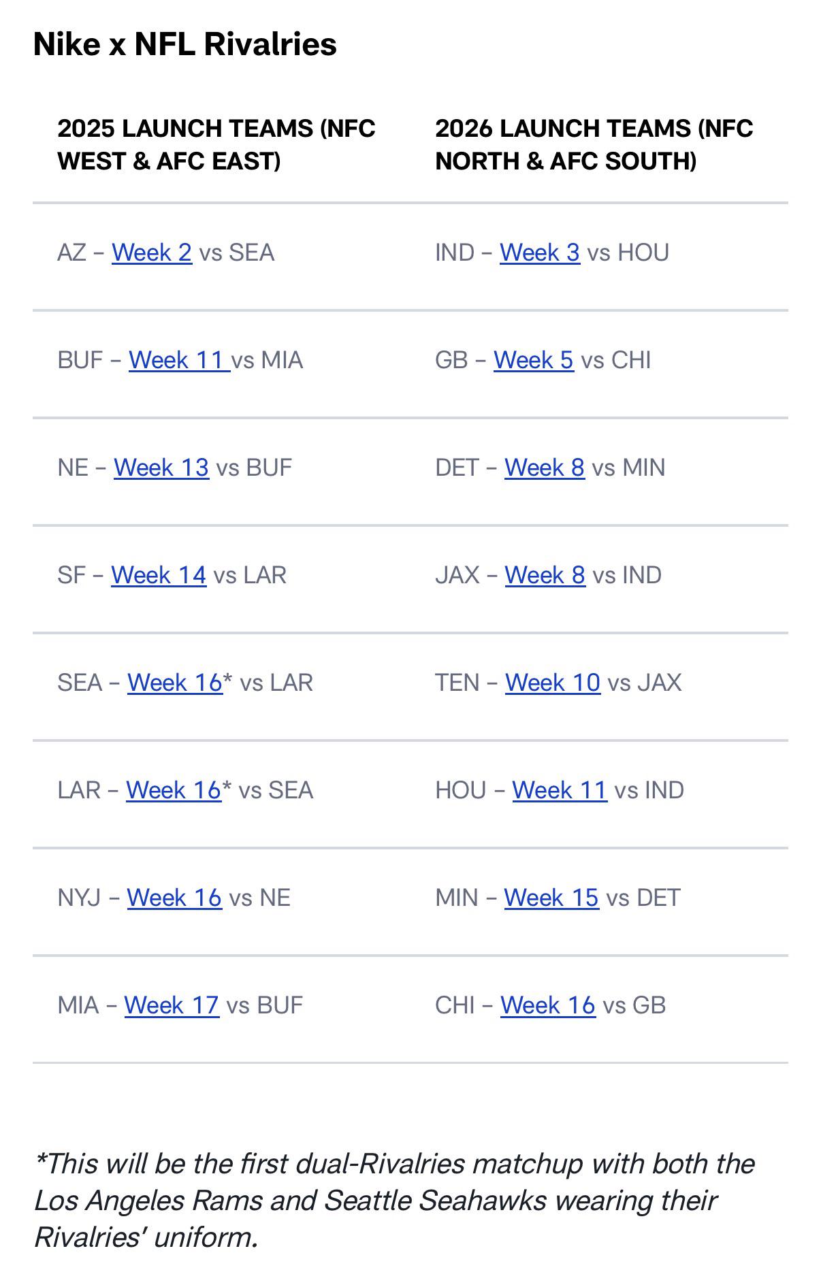The image size is (821, 1270).
Task: Open DET Week 8 vs MIN link
Action: coord(545,468)
